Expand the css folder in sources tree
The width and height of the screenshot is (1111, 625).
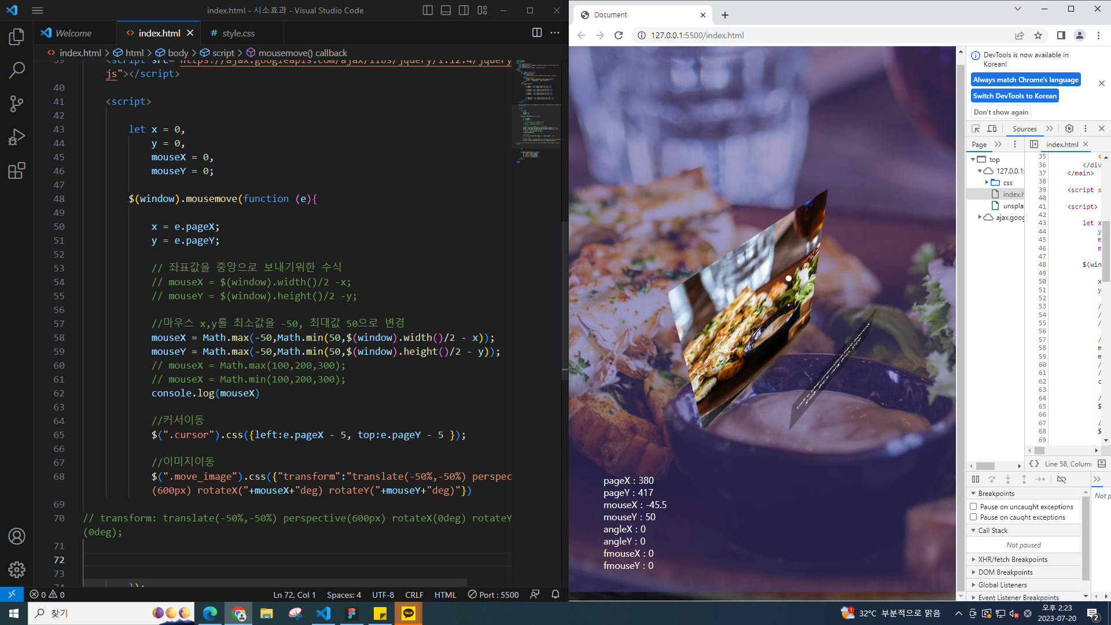point(987,182)
